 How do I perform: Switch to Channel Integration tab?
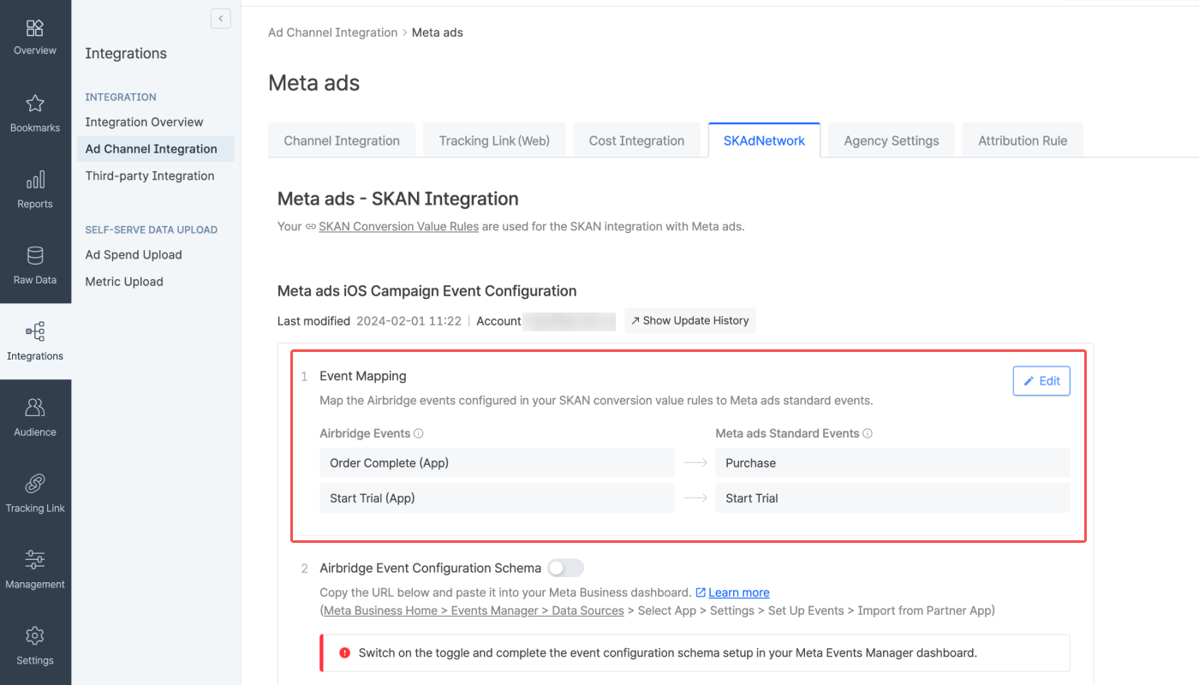(x=342, y=140)
